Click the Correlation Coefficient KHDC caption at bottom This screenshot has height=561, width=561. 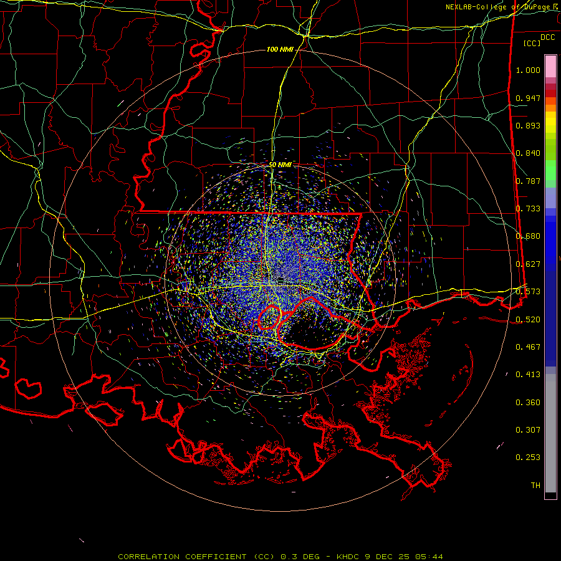tap(280, 557)
